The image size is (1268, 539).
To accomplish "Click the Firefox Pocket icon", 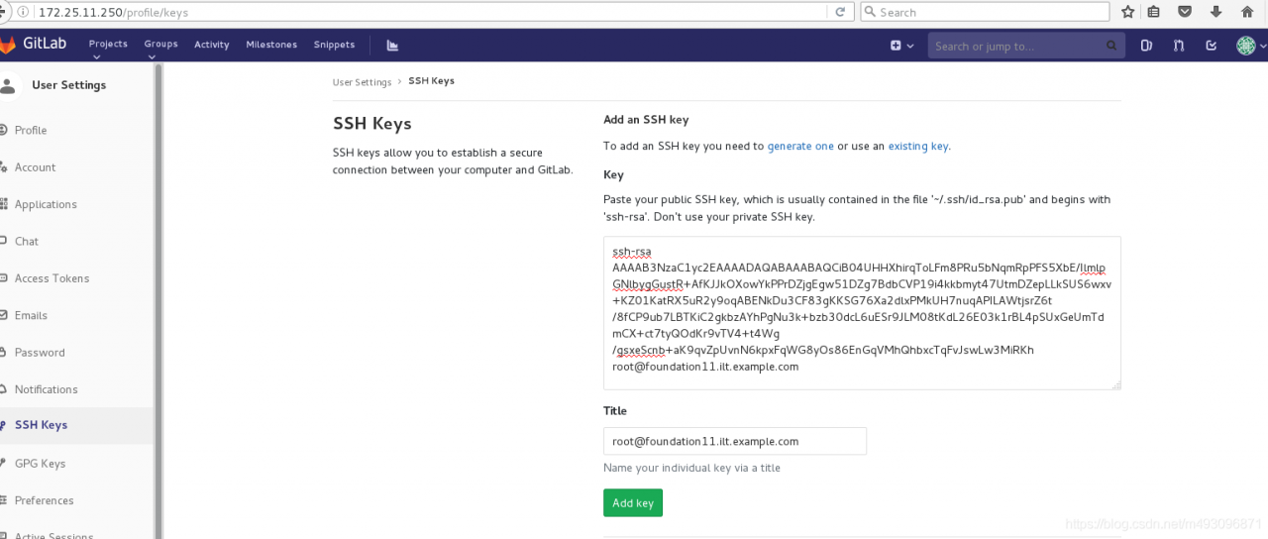I will (1184, 12).
